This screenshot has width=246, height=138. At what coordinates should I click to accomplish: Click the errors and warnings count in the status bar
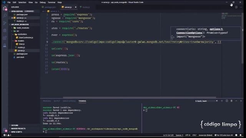(x=7, y=135)
